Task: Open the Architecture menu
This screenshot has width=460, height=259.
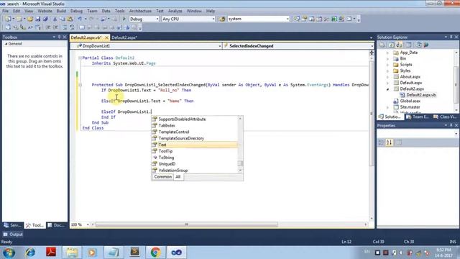Action: point(140,11)
